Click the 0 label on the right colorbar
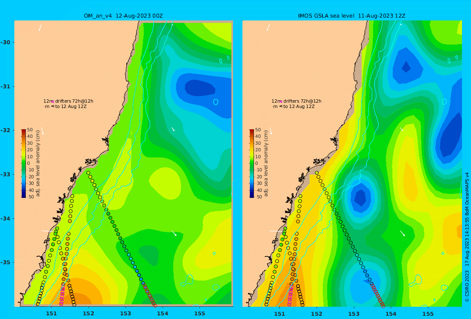 tap(257, 164)
